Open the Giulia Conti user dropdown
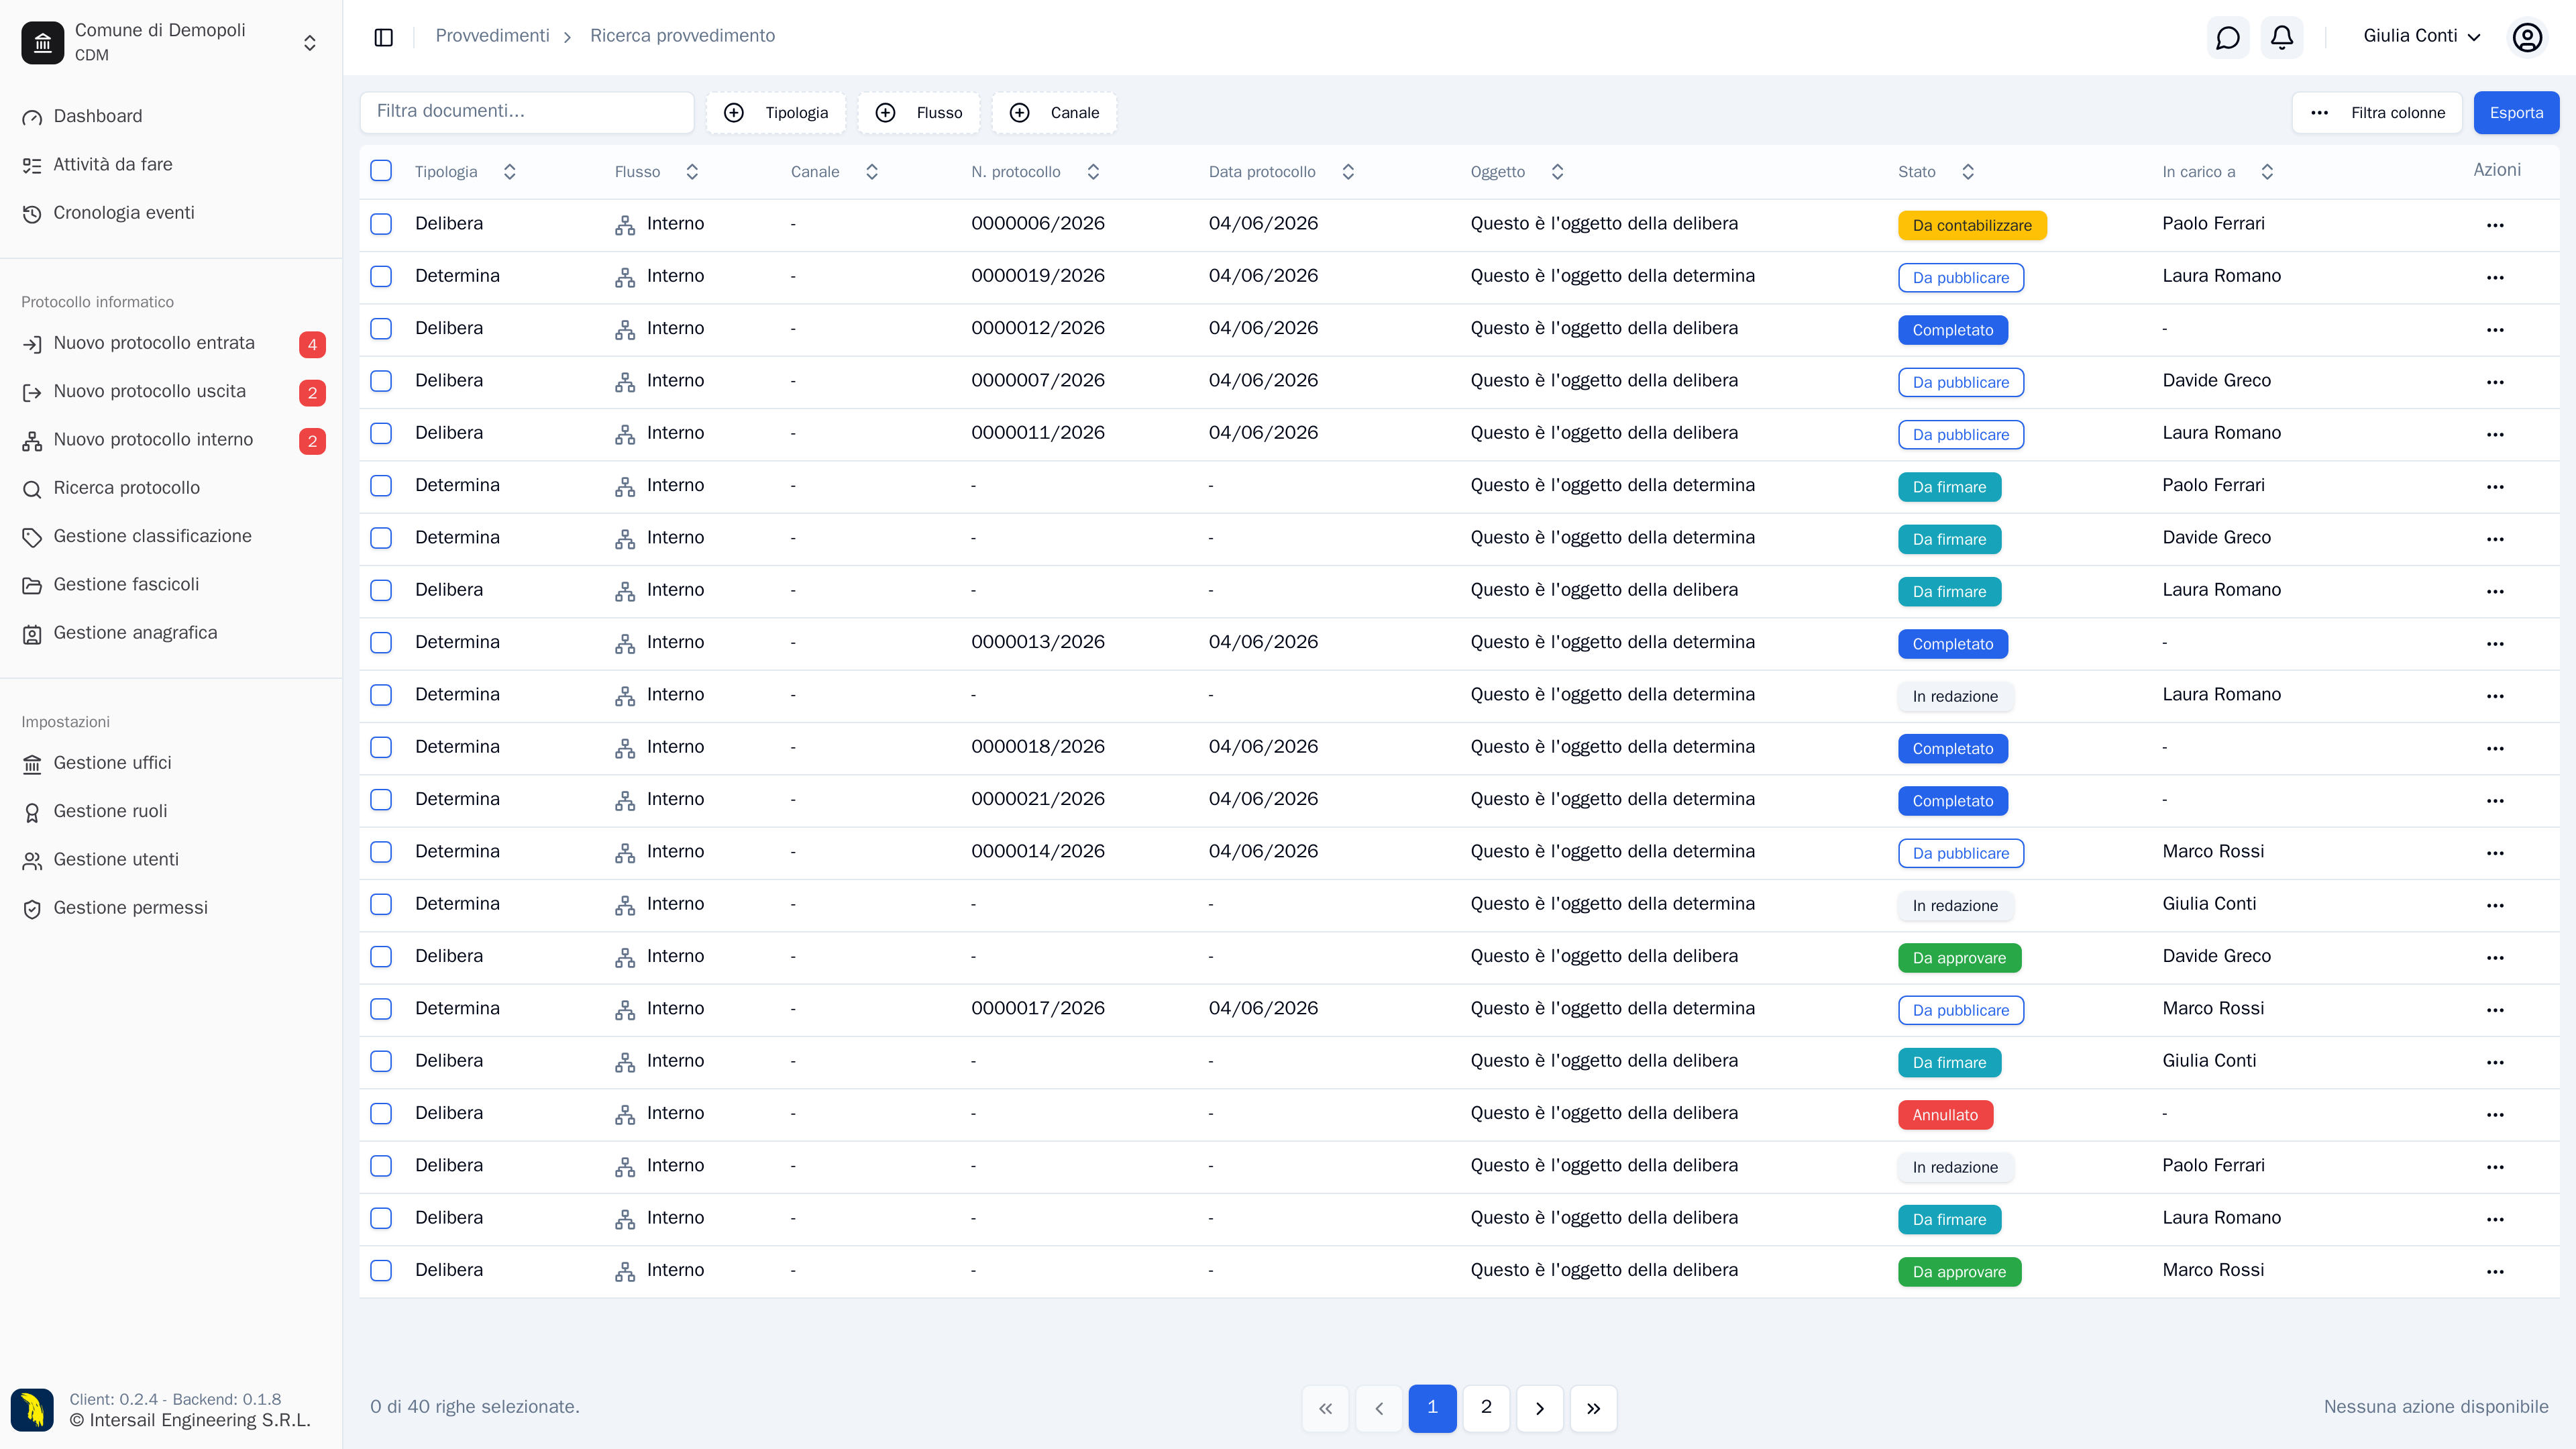Viewport: 2576px width, 1449px height. point(2422,36)
